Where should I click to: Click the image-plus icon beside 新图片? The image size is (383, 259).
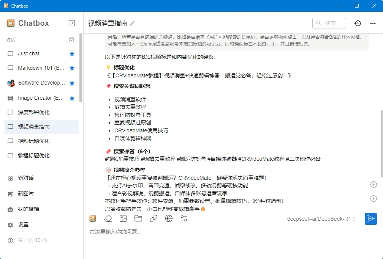(x=11, y=194)
